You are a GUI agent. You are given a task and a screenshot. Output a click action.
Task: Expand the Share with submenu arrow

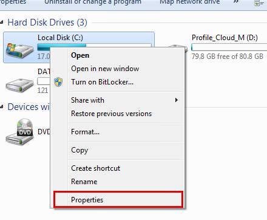[177, 100]
